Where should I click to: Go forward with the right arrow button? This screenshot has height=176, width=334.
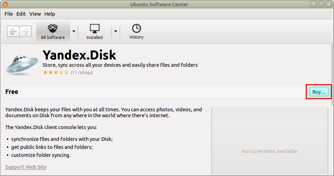(x=25, y=31)
